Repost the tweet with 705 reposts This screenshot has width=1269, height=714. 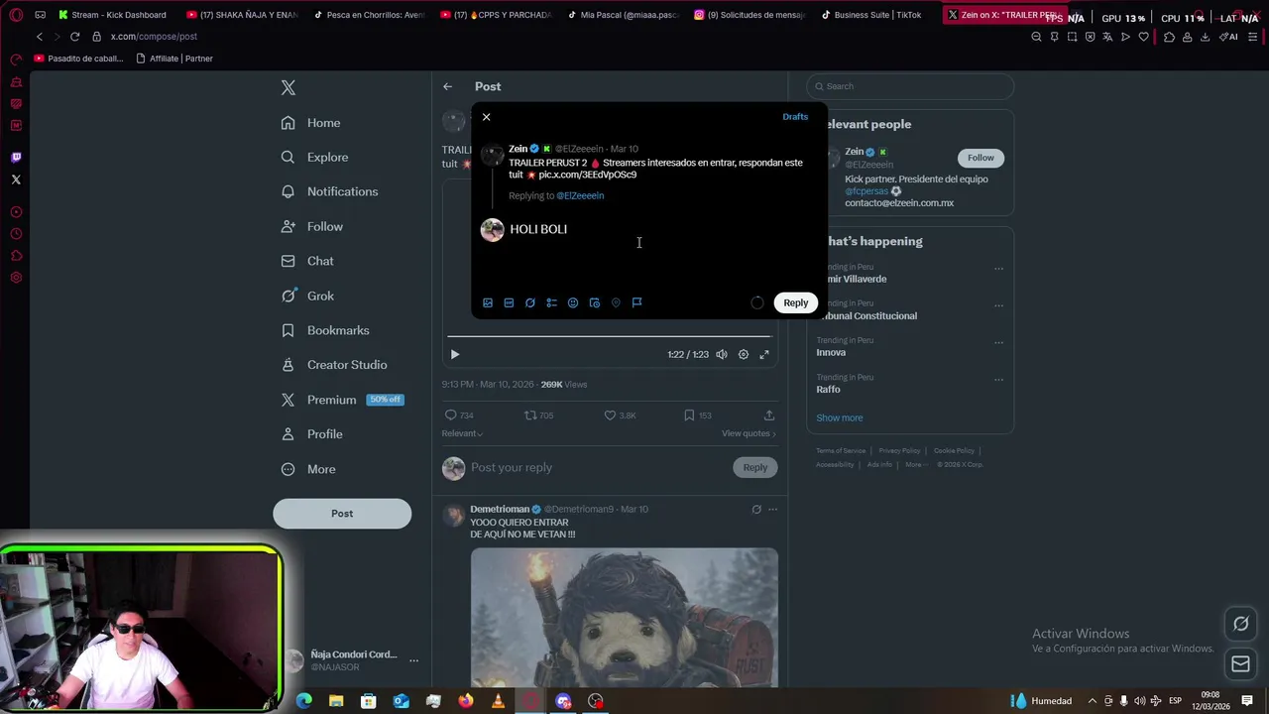[x=538, y=416]
